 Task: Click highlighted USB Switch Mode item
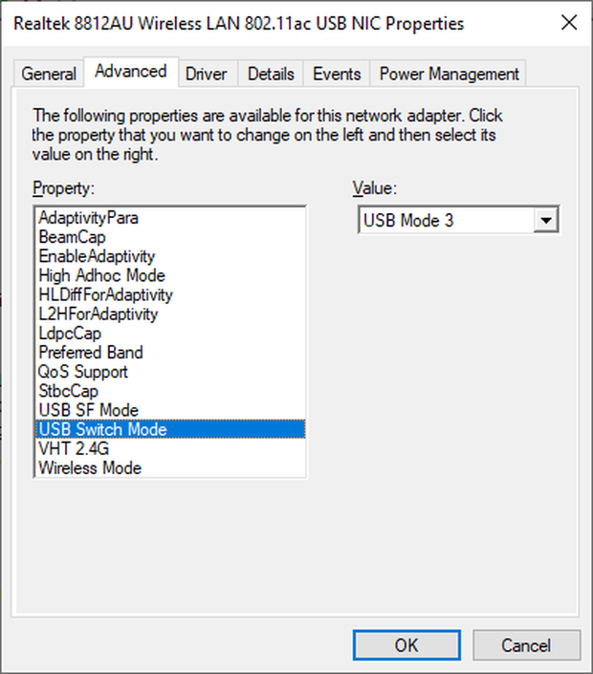click(170, 429)
